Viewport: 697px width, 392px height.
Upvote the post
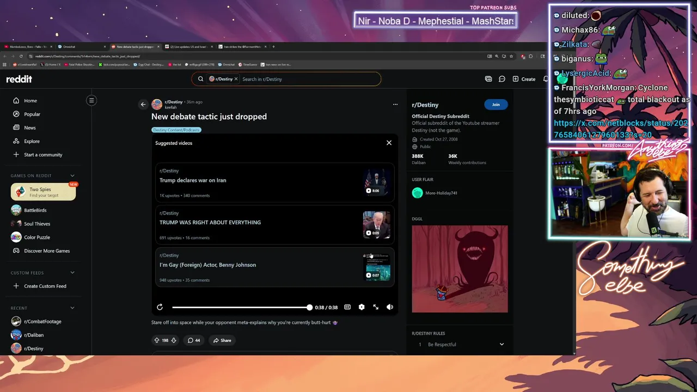(157, 340)
